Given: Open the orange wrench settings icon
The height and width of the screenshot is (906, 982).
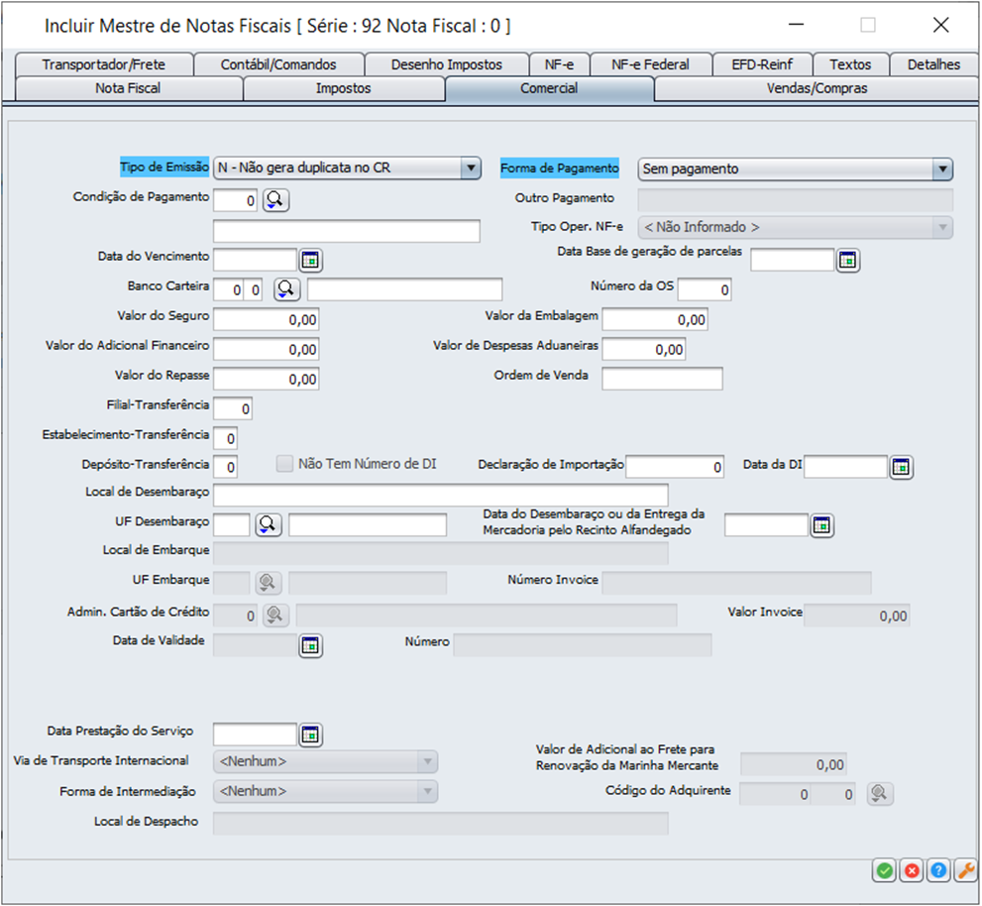Looking at the screenshot, I should click(x=964, y=870).
